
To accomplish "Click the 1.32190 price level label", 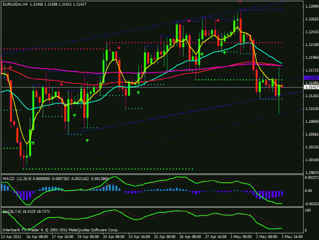I will tap(312, 45).
